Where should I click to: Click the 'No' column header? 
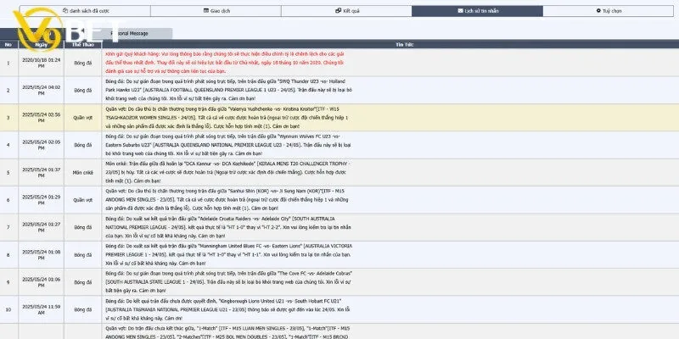(x=8, y=43)
